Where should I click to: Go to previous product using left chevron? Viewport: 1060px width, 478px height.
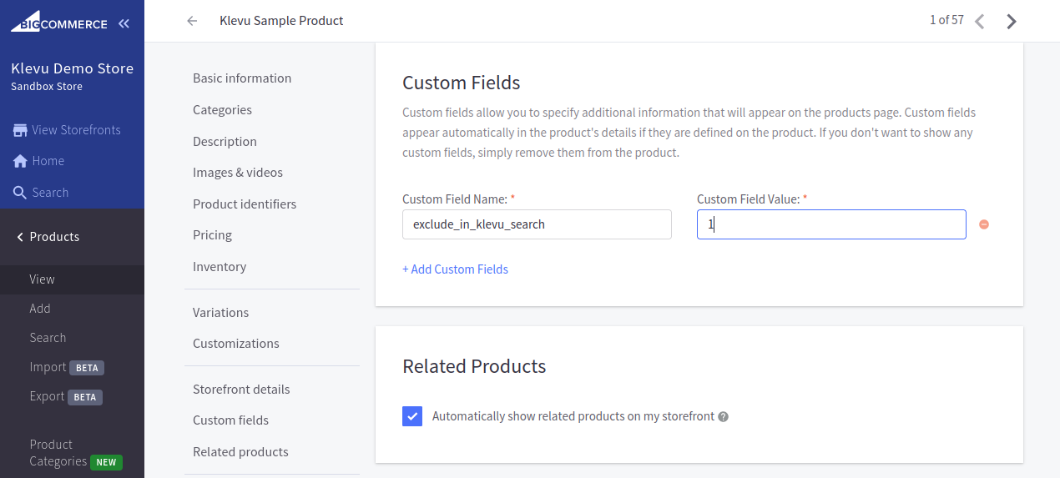pyautogui.click(x=980, y=22)
